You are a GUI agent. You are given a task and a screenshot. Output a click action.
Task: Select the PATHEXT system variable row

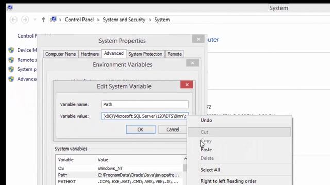click(119, 181)
